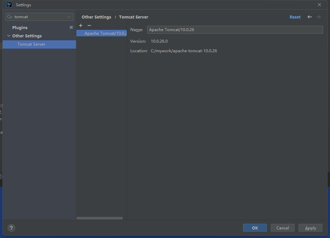Click the Other Settings breadcrumb
This screenshot has height=238, width=330.
tap(97, 17)
